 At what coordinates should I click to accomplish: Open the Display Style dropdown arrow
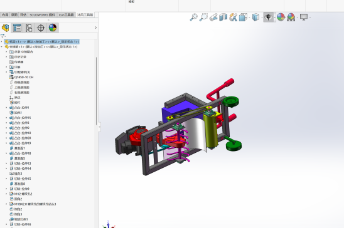(x=262, y=18)
